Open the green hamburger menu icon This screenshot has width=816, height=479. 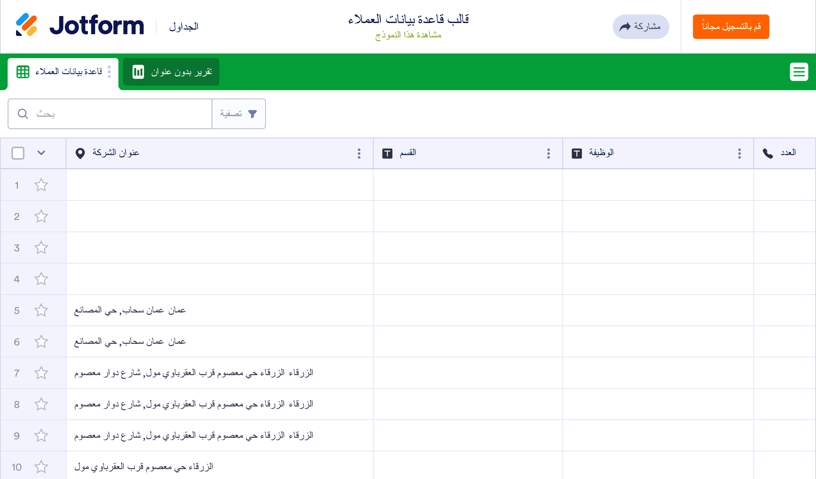(799, 72)
